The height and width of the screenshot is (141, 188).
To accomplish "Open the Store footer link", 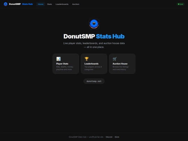I will [117, 137].
